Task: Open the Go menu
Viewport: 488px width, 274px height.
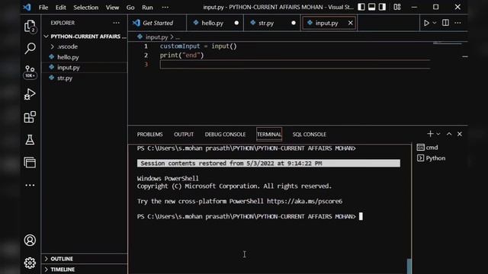Action: pos(130,7)
